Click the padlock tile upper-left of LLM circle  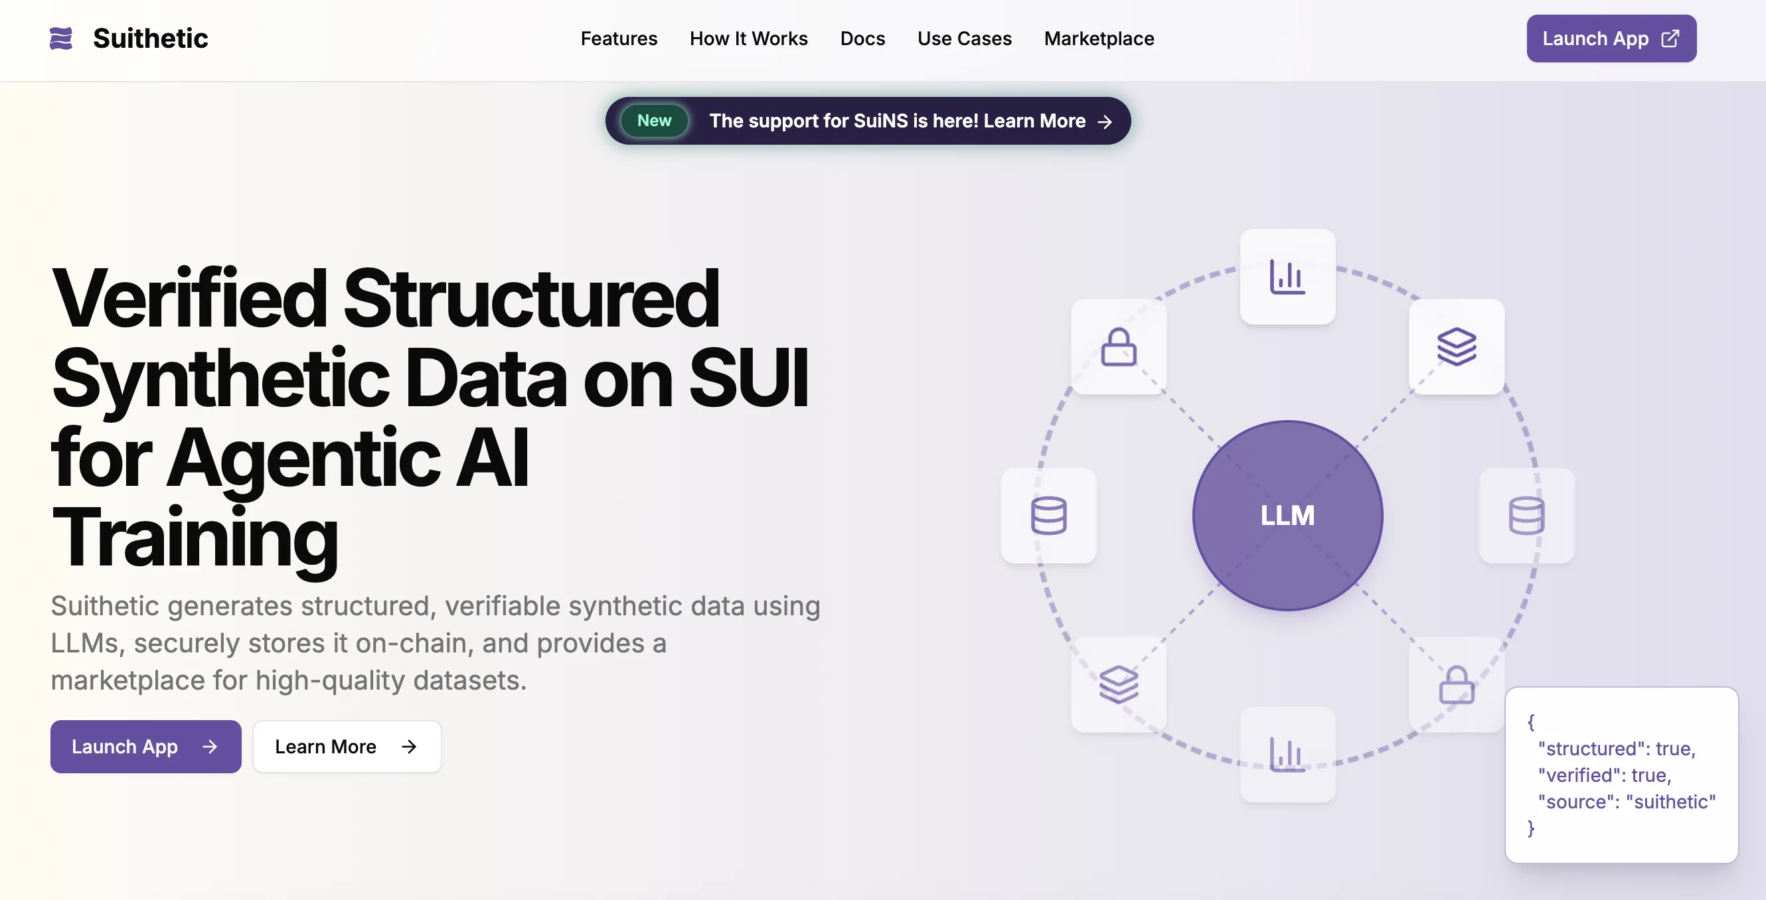point(1119,347)
